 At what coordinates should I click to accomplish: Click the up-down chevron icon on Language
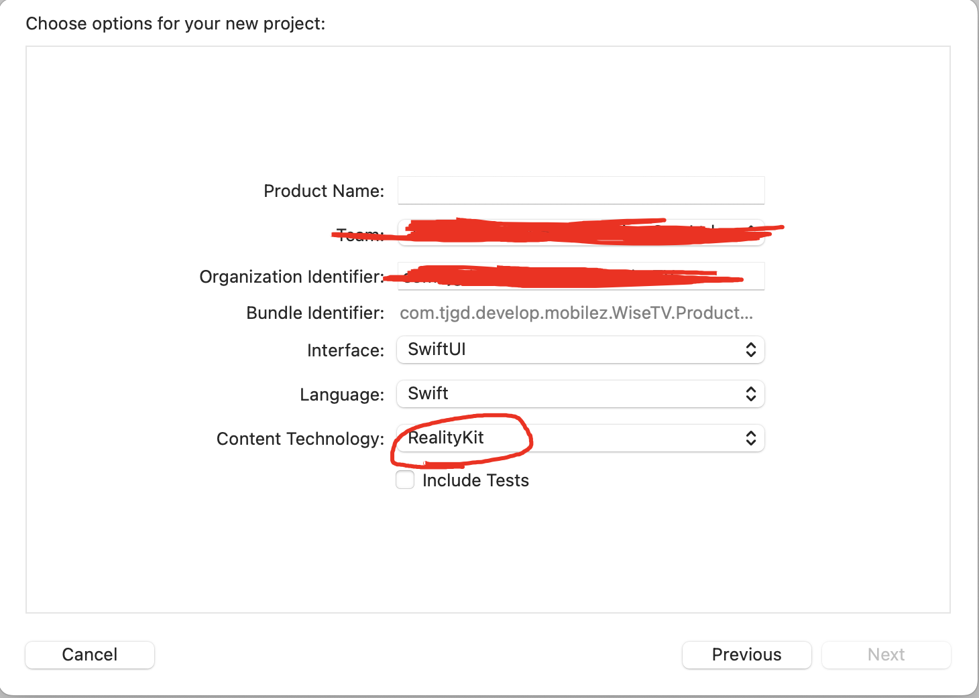click(751, 394)
